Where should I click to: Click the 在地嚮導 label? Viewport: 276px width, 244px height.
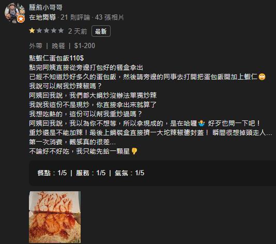(42, 17)
